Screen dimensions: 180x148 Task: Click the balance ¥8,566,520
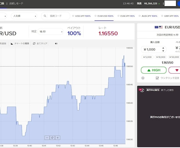[151, 4]
